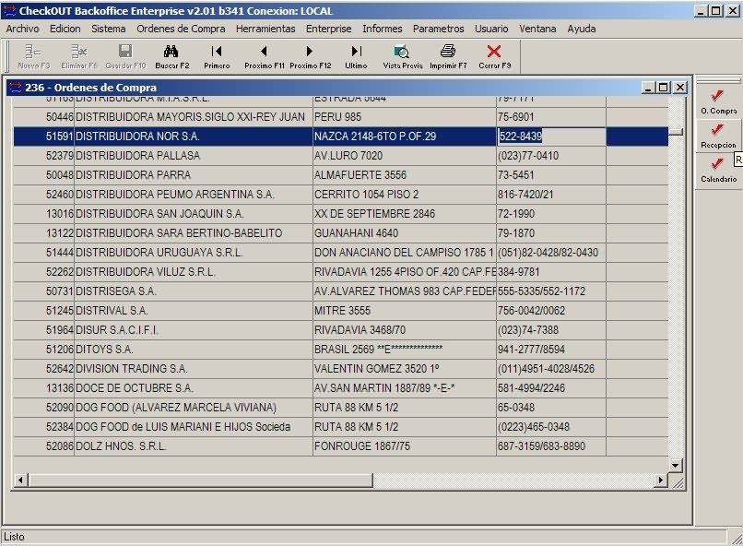Open Calendario side panel shortcut
743x546 pixels.
coord(718,171)
